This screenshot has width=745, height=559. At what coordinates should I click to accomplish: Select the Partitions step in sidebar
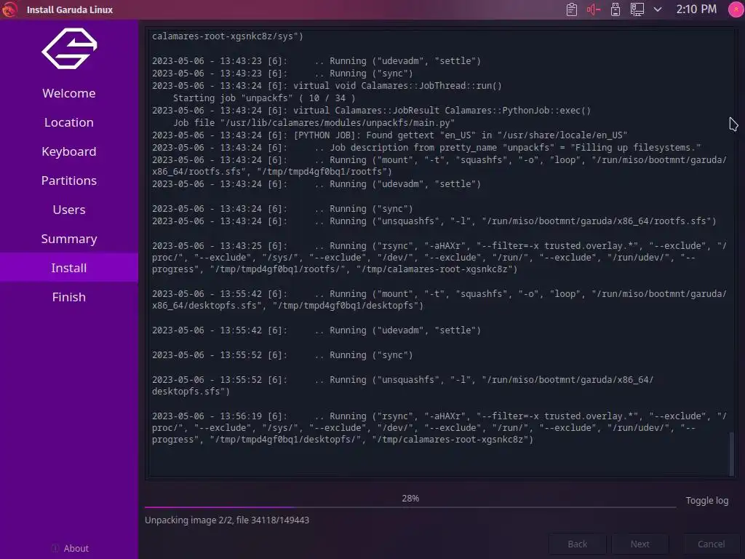(69, 181)
